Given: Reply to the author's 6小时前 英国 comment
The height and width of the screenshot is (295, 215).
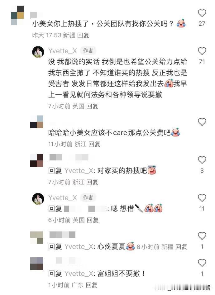Looking at the screenshot, I should coord(93,220).
